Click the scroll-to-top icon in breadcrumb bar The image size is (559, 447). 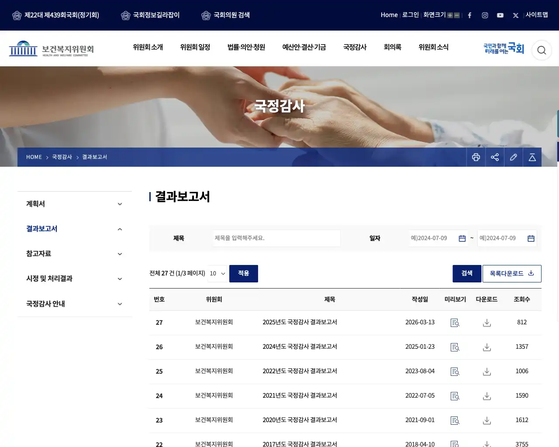pos(532,157)
